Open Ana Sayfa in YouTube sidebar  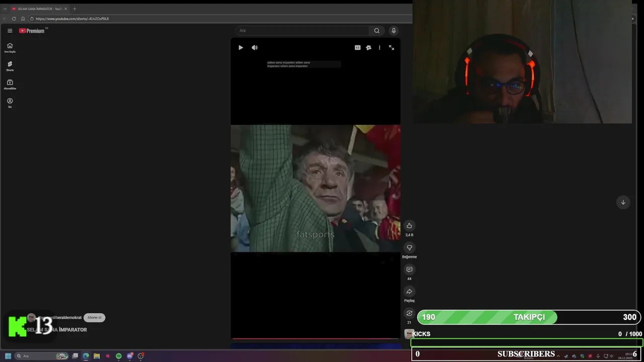click(10, 48)
